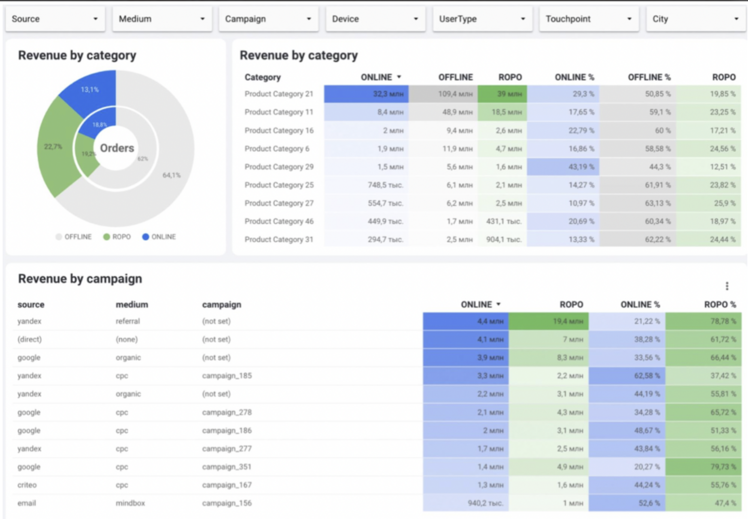The width and height of the screenshot is (748, 519).
Task: Open the three-dot menu on campaign table
Action: click(727, 286)
